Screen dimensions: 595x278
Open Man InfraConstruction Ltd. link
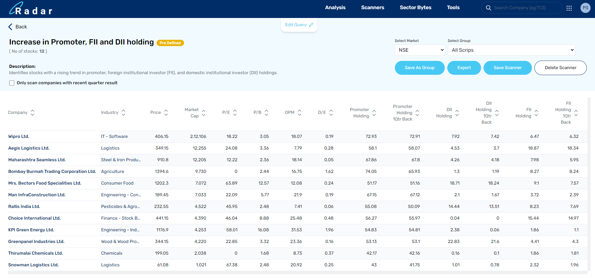point(37,195)
